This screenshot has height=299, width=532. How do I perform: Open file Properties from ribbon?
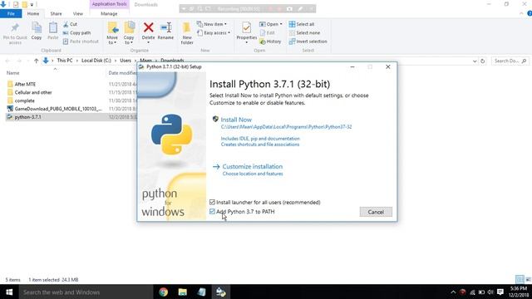click(x=247, y=32)
